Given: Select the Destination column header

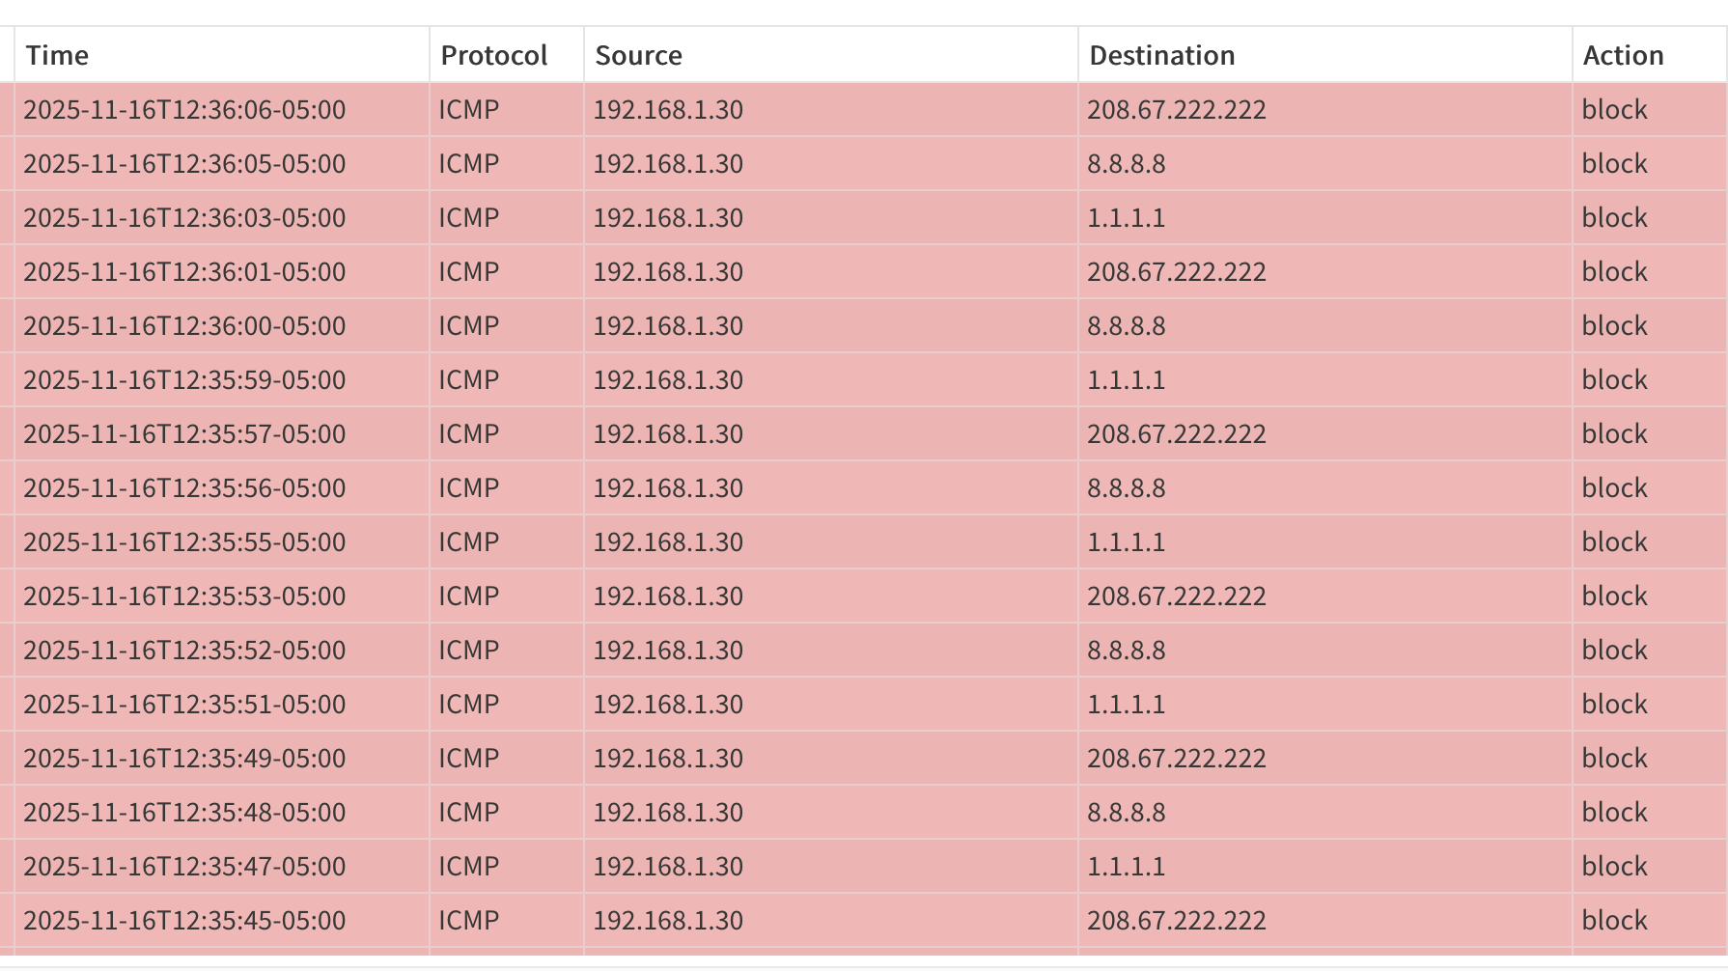Looking at the screenshot, I should click(x=1161, y=56).
